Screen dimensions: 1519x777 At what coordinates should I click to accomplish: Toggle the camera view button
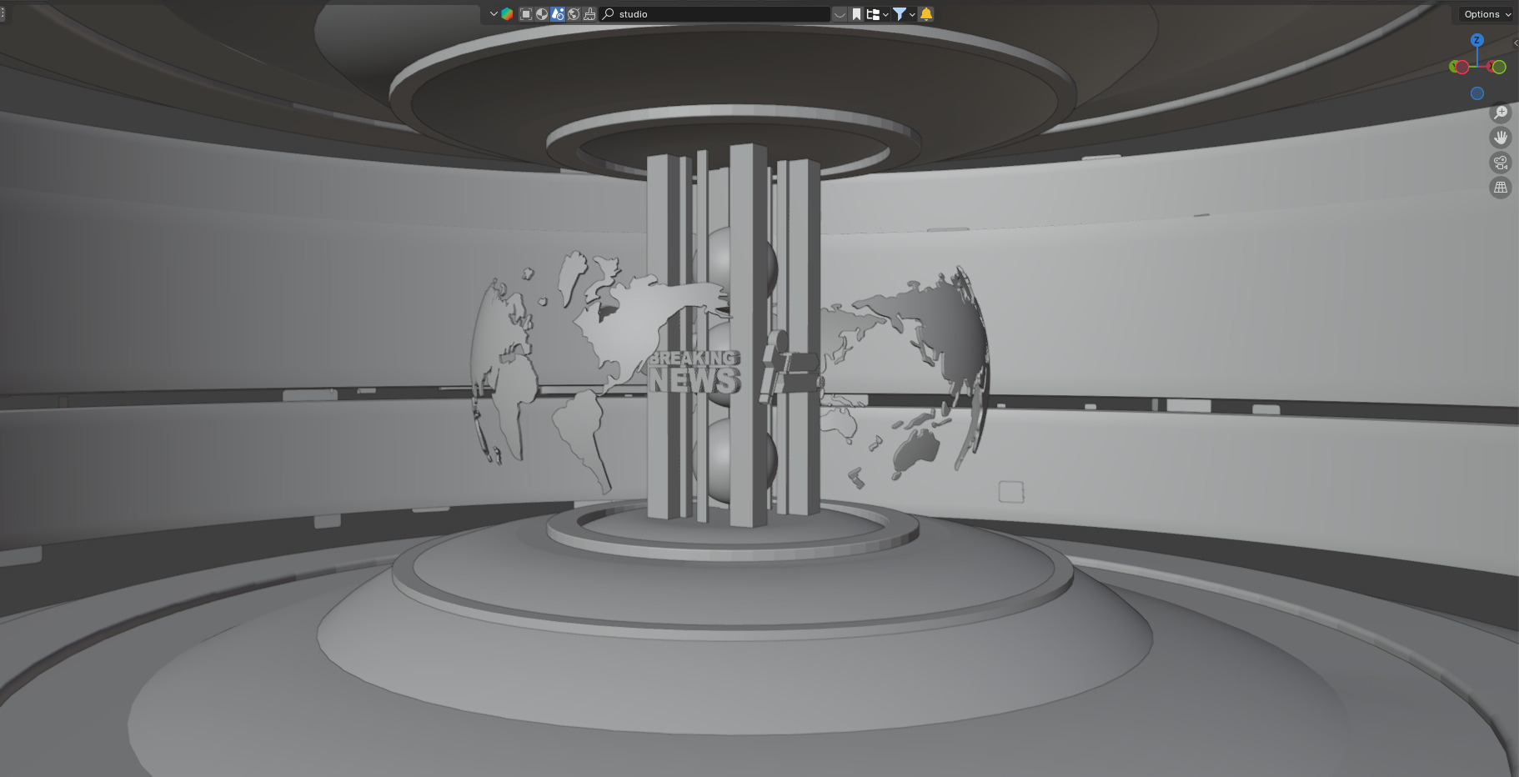click(1501, 163)
